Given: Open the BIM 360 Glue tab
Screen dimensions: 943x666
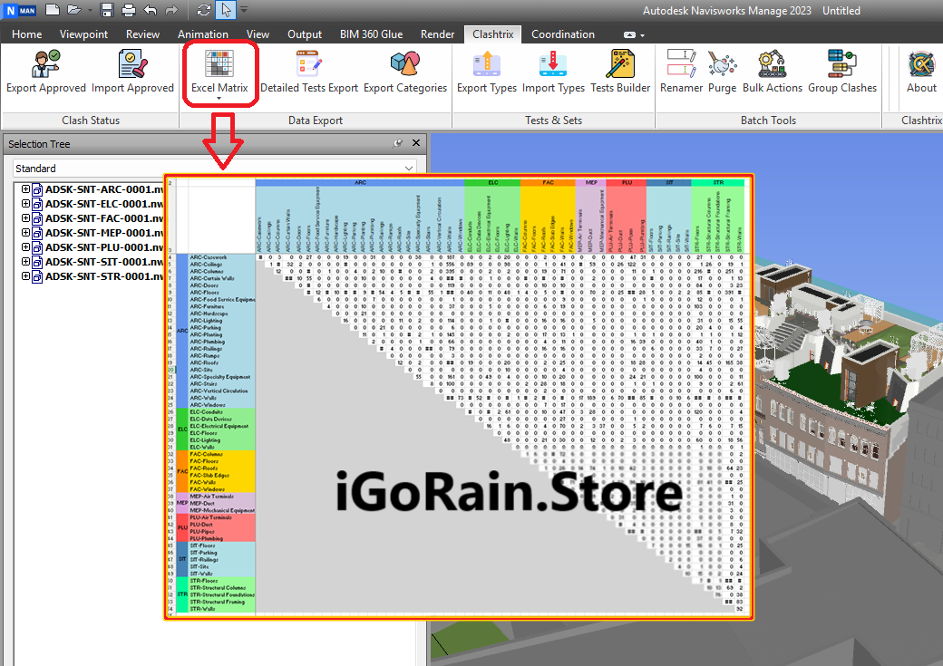Looking at the screenshot, I should point(371,34).
